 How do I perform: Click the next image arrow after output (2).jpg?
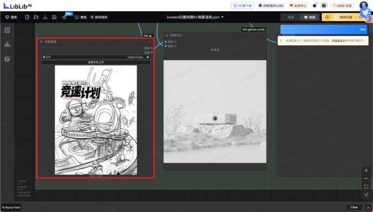coord(148,57)
